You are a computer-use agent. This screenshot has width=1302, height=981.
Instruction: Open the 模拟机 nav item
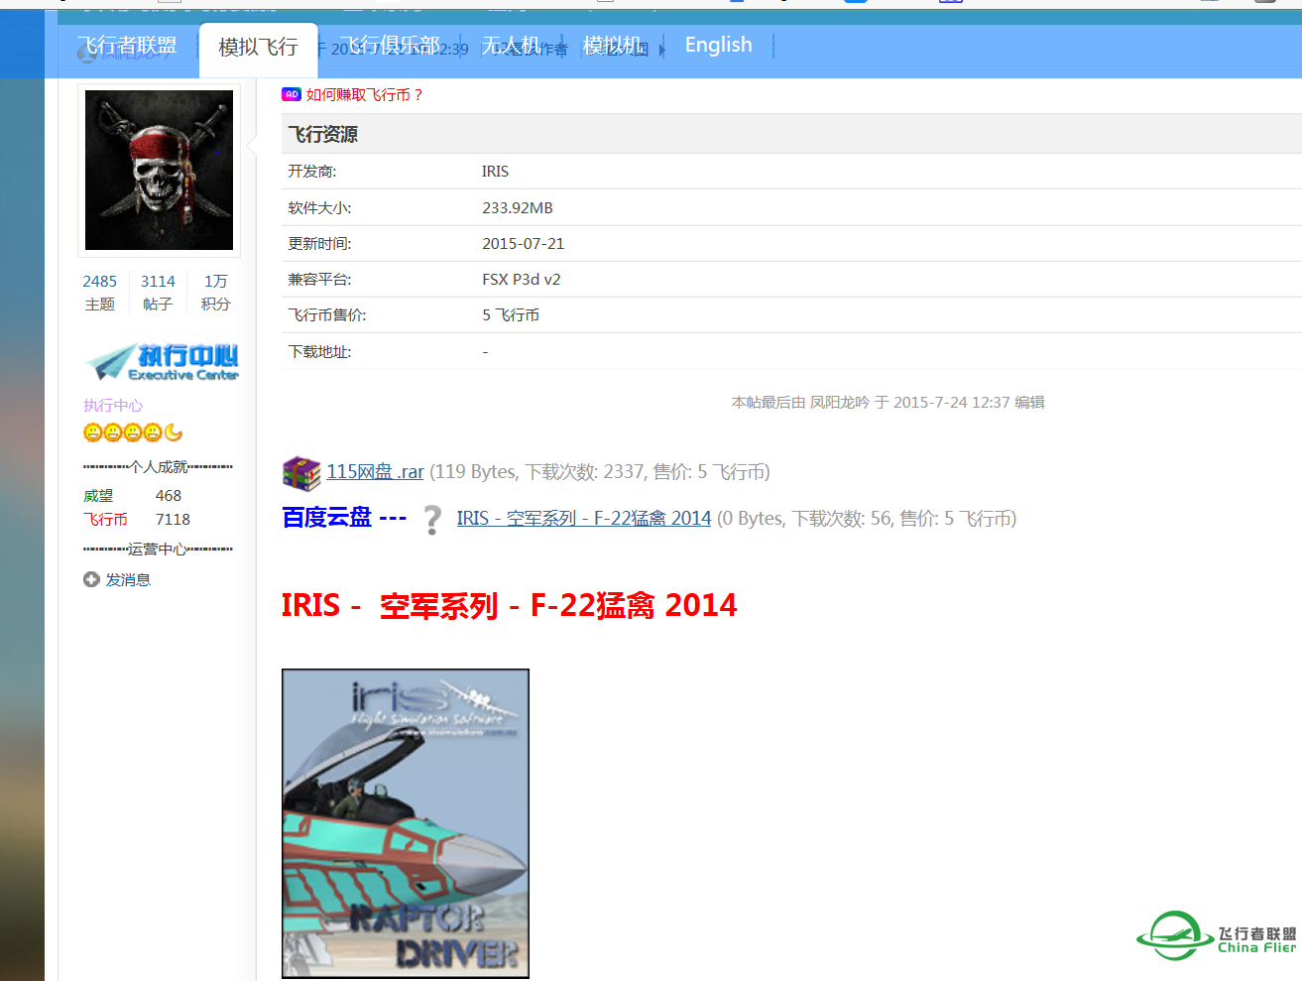(x=612, y=46)
